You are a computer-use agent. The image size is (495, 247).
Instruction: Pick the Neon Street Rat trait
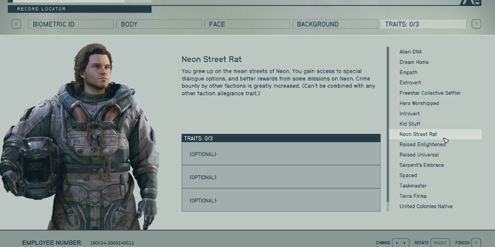point(418,134)
